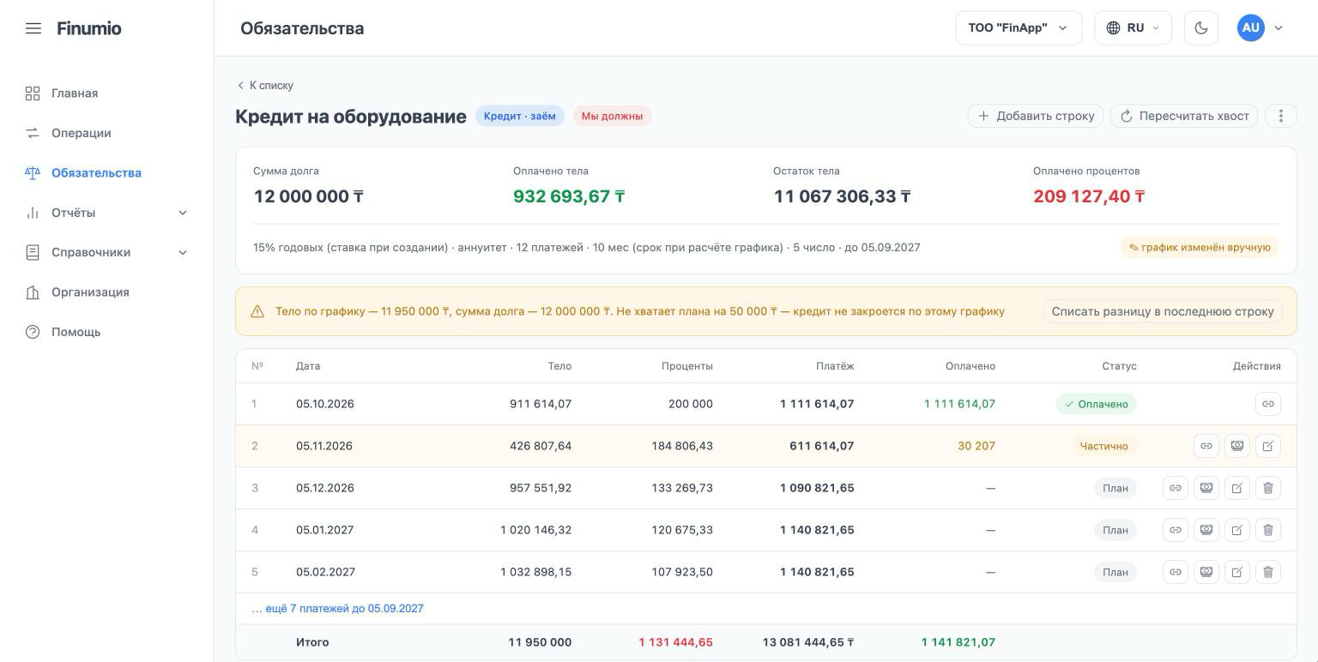Delete the 05.12.2026 payment row

tap(1268, 488)
